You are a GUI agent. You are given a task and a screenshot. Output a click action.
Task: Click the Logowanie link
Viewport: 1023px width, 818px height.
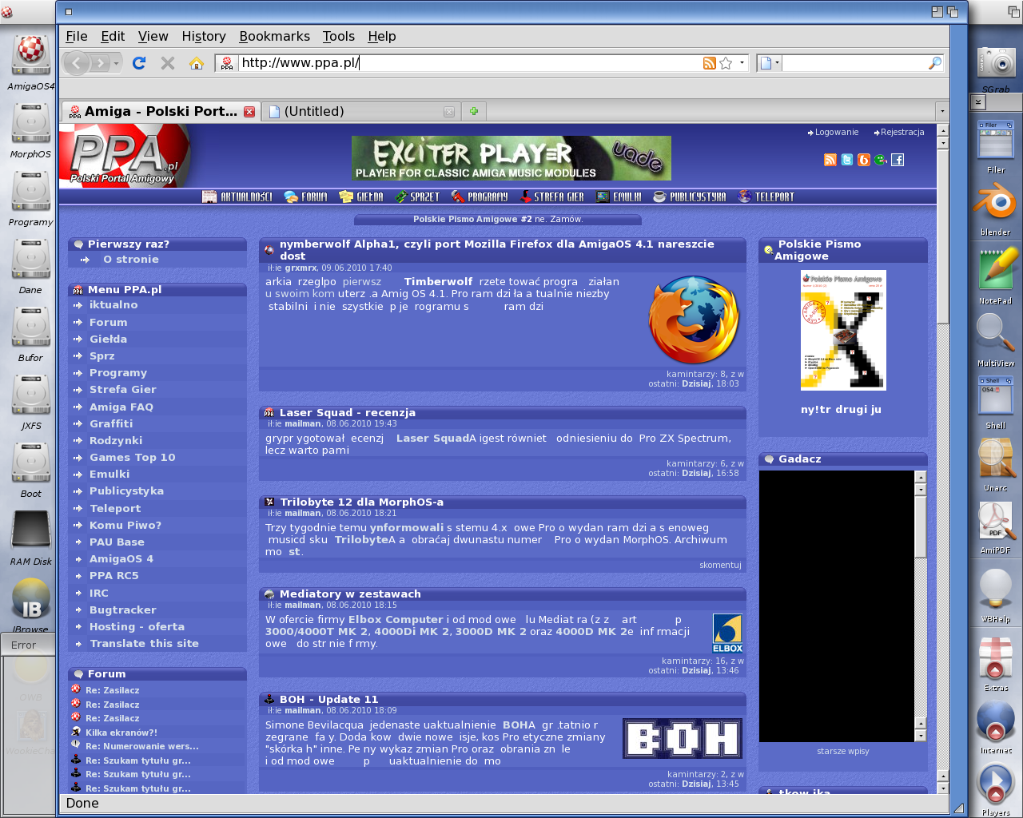pos(837,133)
